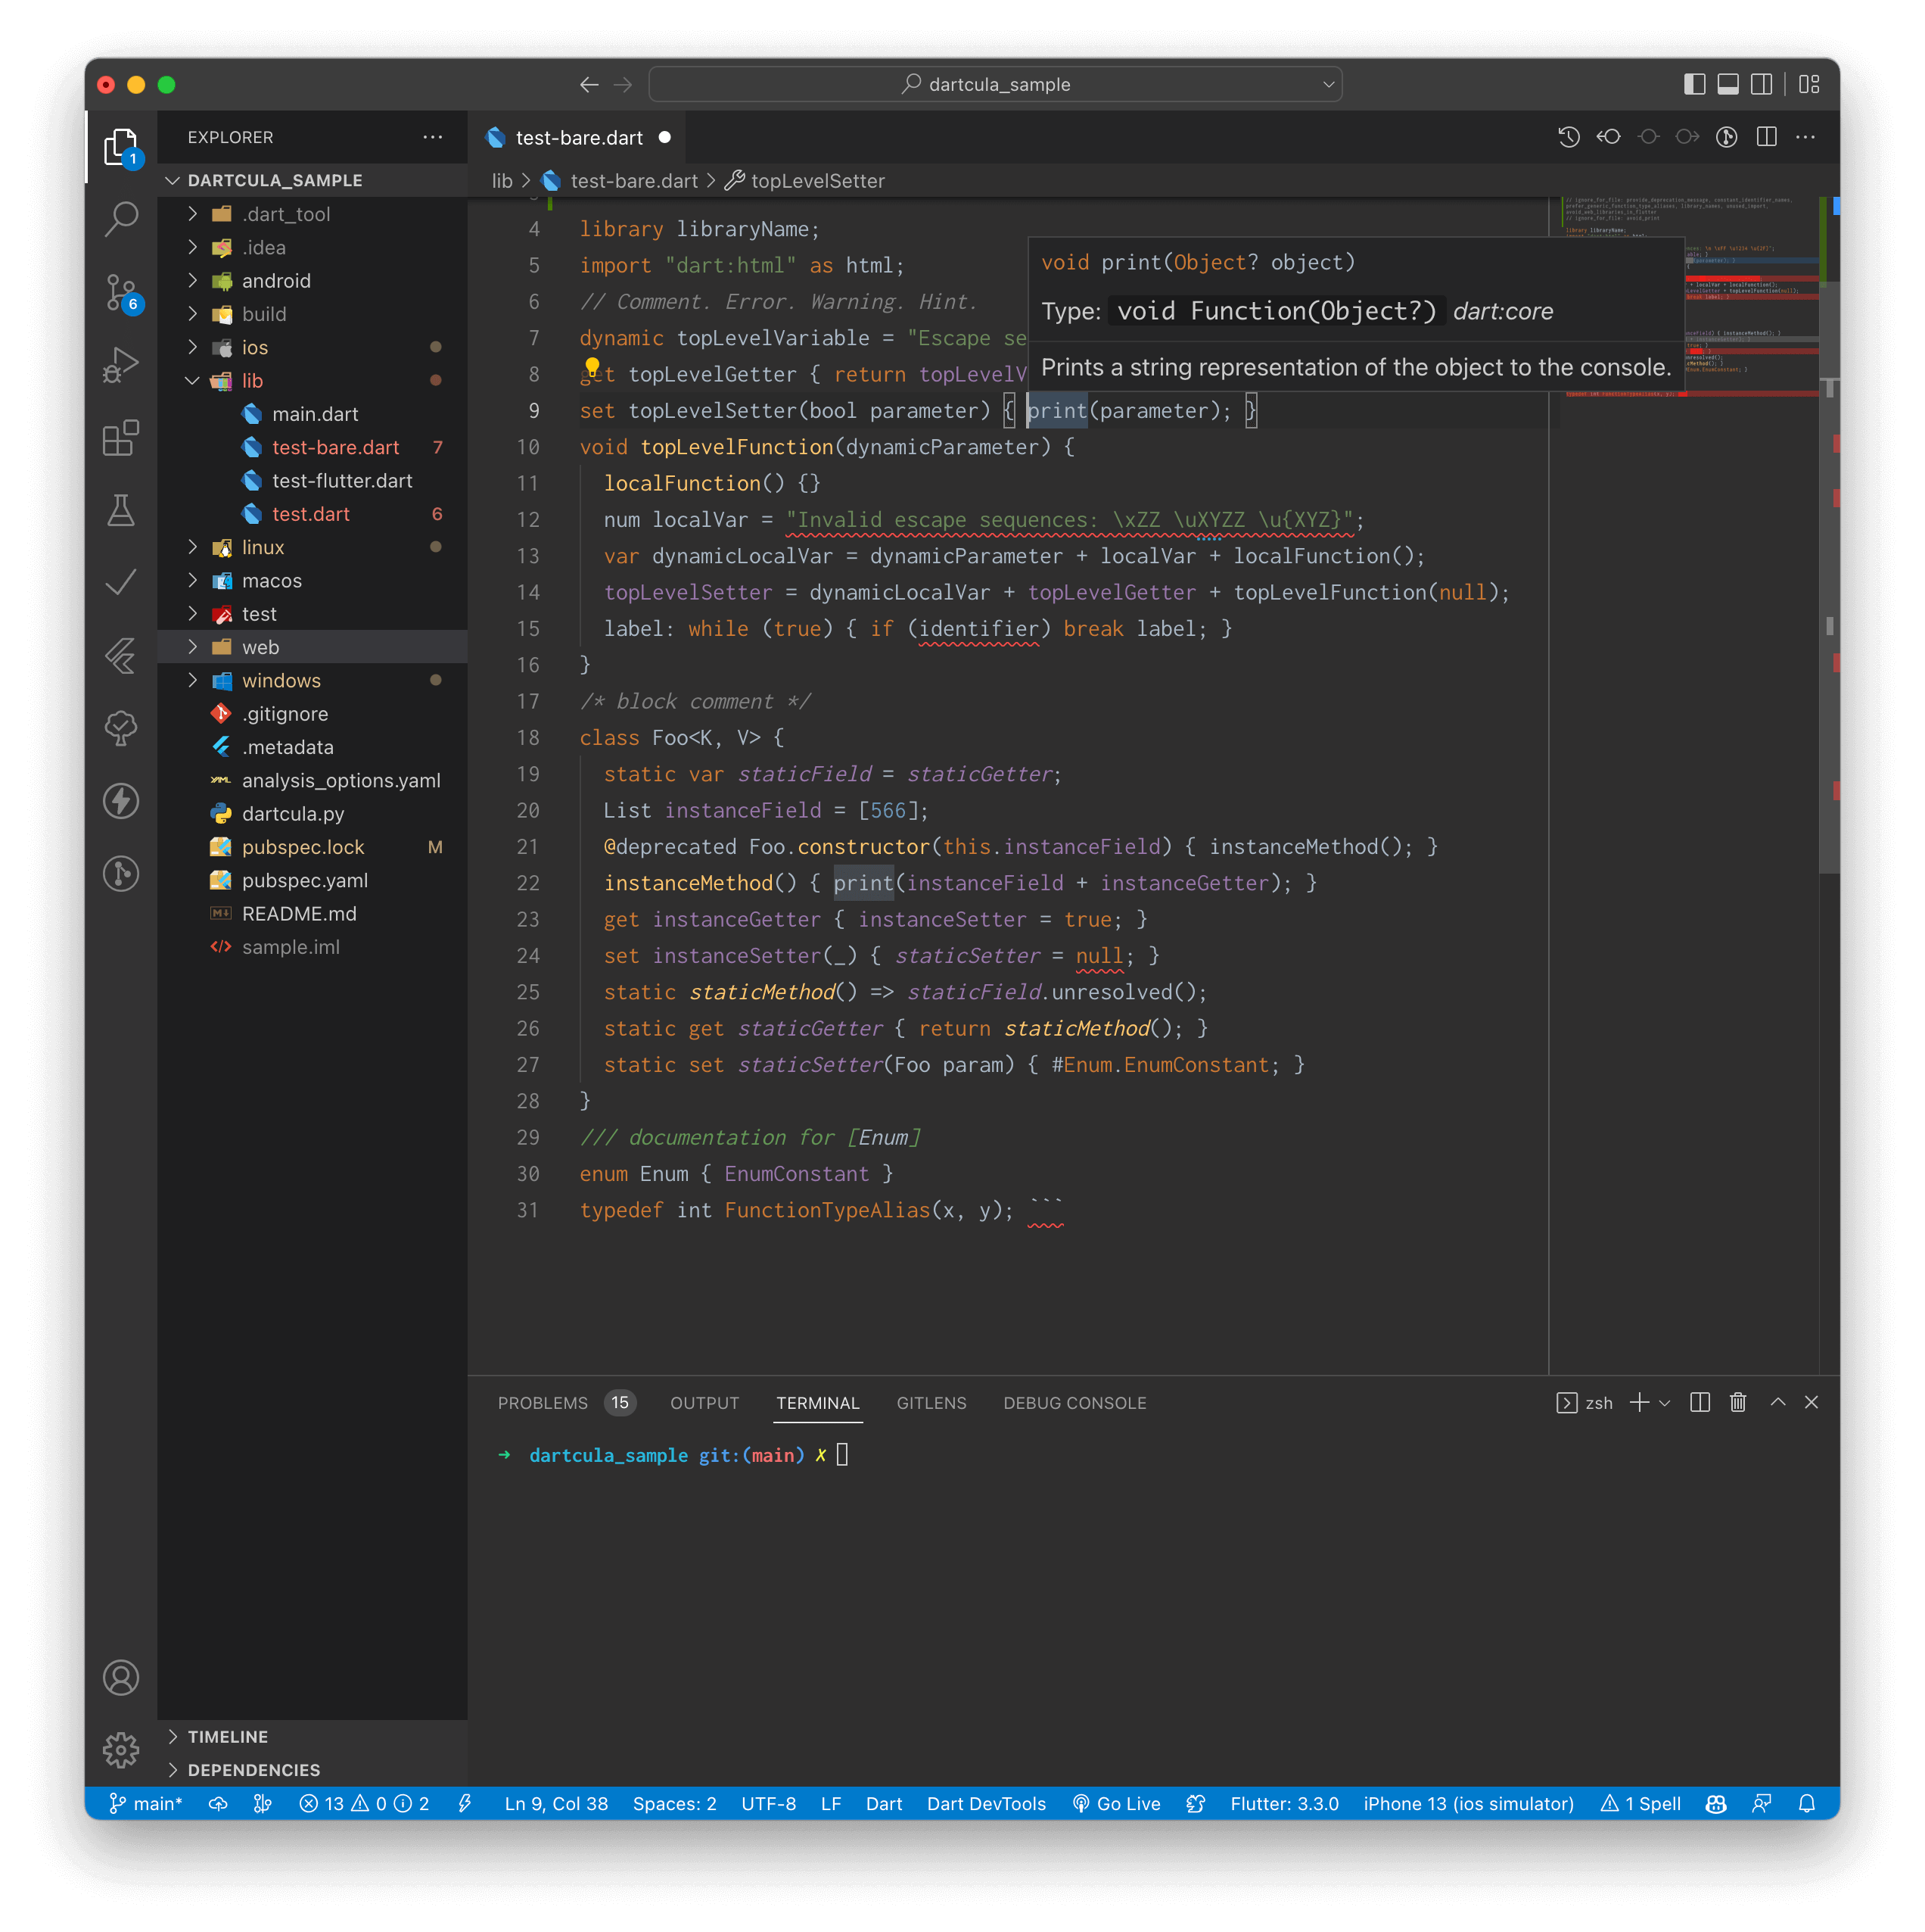Open the Search view in activity bar
The width and height of the screenshot is (1925, 1932).
click(121, 218)
